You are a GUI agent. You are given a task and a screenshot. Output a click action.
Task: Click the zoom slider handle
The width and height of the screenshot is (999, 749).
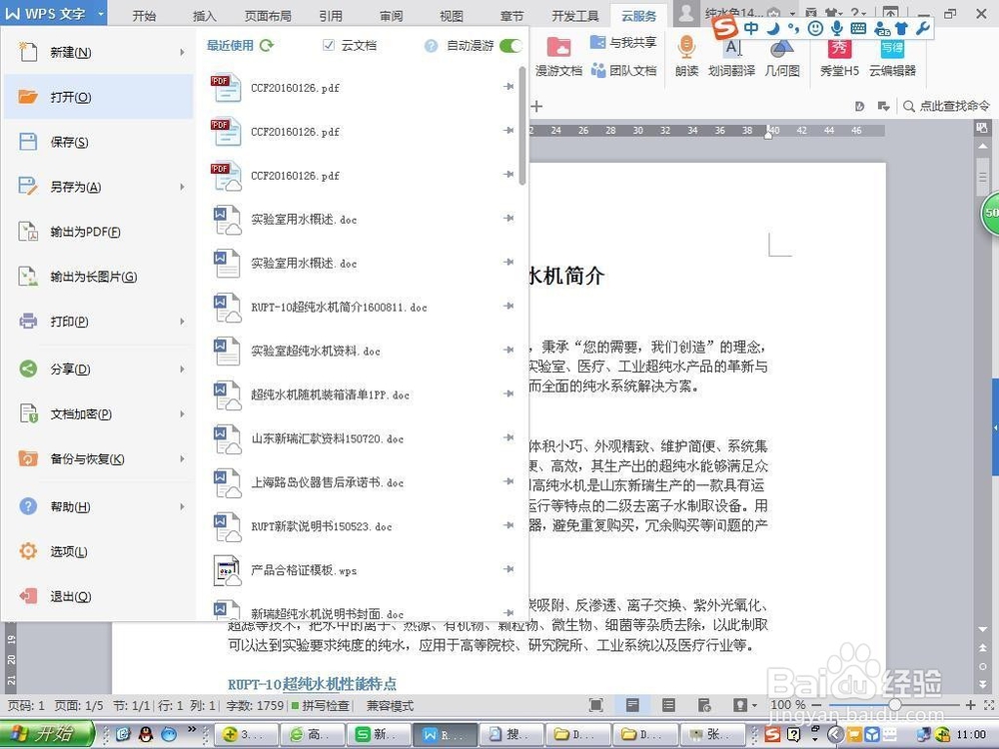point(895,705)
